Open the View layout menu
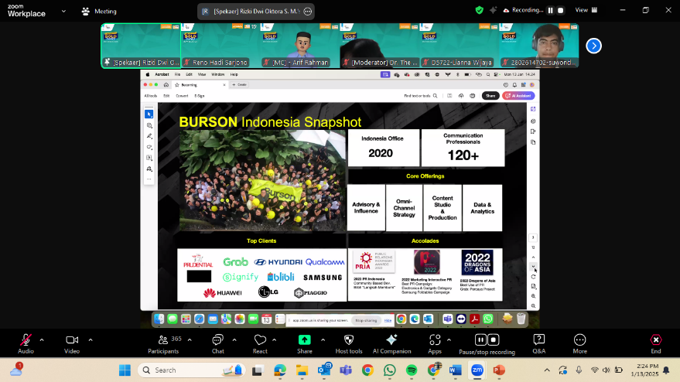 click(586, 10)
